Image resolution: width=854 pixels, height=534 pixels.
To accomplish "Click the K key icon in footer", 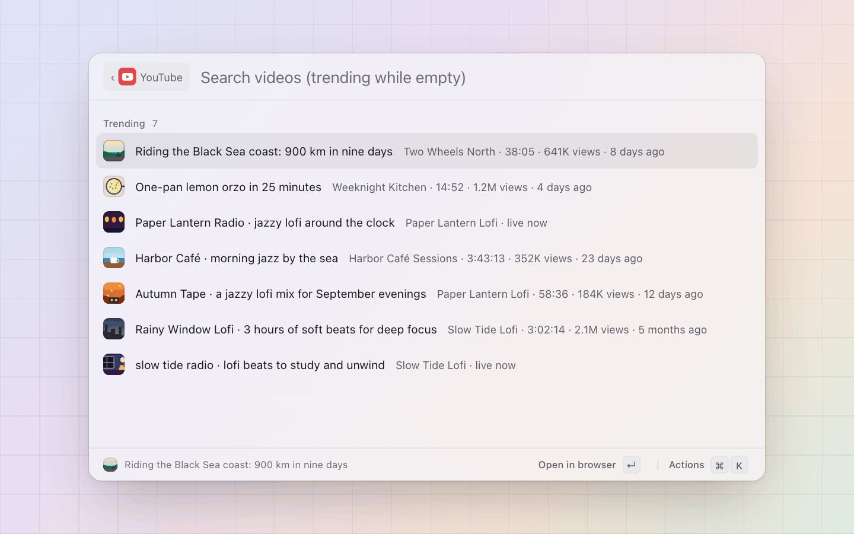I will [x=739, y=465].
